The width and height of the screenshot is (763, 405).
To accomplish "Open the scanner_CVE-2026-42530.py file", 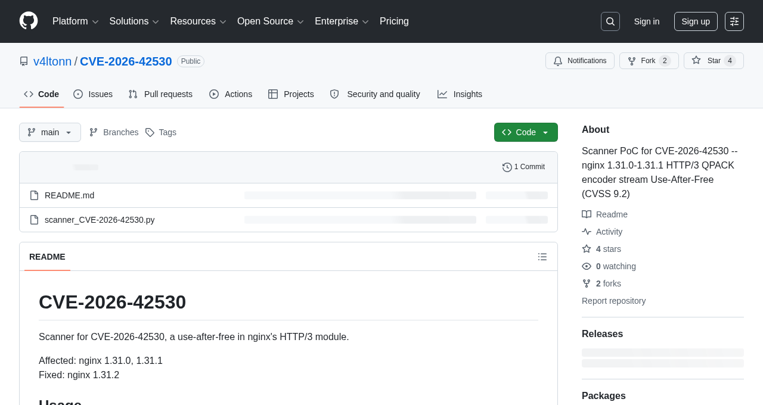I will pos(100,220).
